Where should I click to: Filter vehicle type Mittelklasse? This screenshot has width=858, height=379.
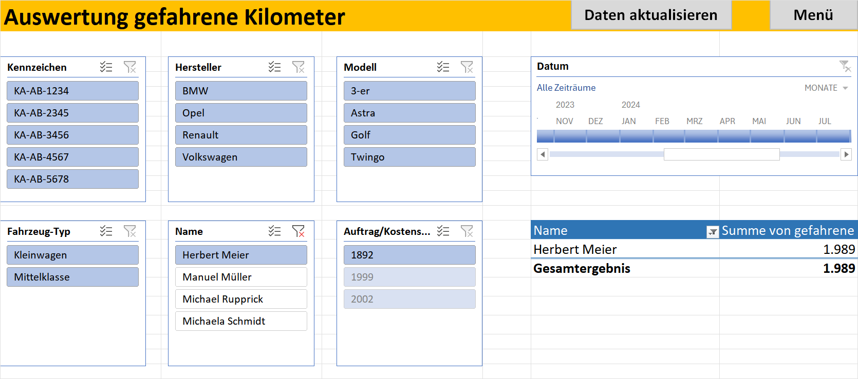[72, 277]
